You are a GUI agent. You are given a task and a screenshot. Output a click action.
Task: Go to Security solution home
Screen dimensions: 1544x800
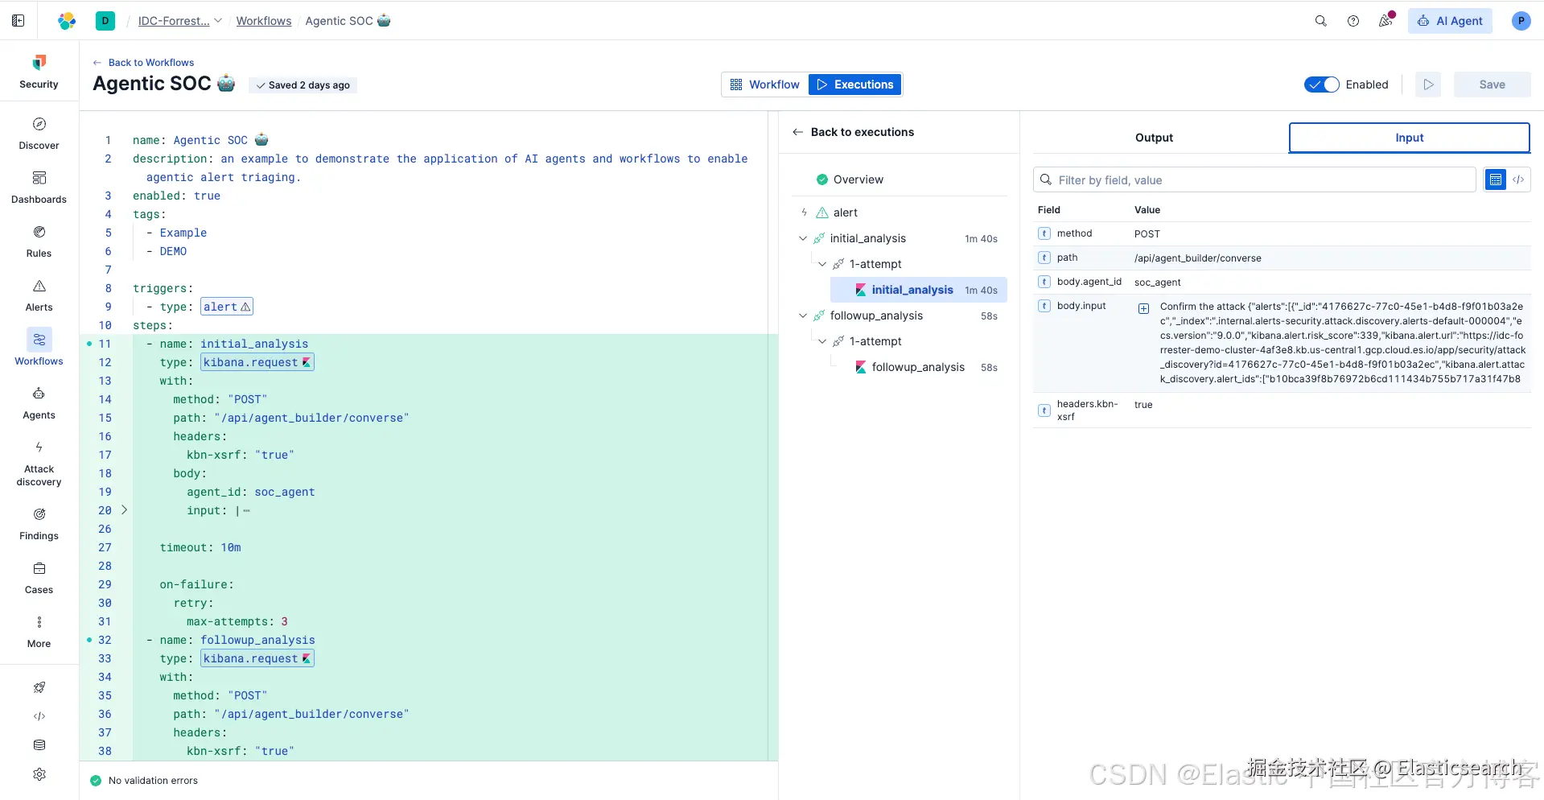(x=39, y=72)
